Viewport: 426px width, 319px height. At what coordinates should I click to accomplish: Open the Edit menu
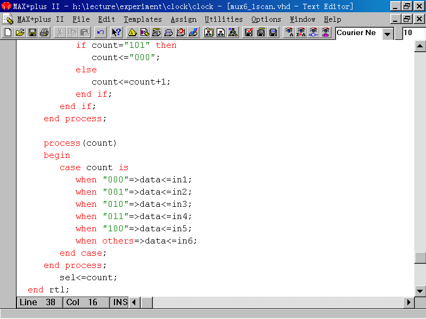106,20
